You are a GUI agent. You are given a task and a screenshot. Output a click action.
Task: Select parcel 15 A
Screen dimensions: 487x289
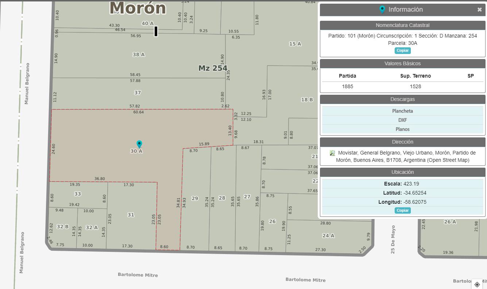(295, 44)
